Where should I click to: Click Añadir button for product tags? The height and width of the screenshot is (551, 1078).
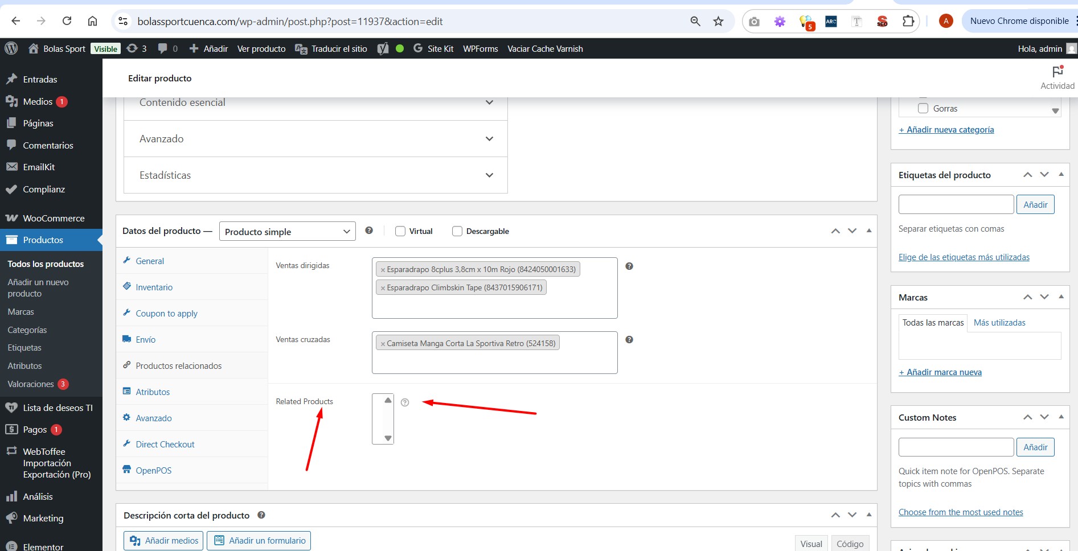(1035, 204)
